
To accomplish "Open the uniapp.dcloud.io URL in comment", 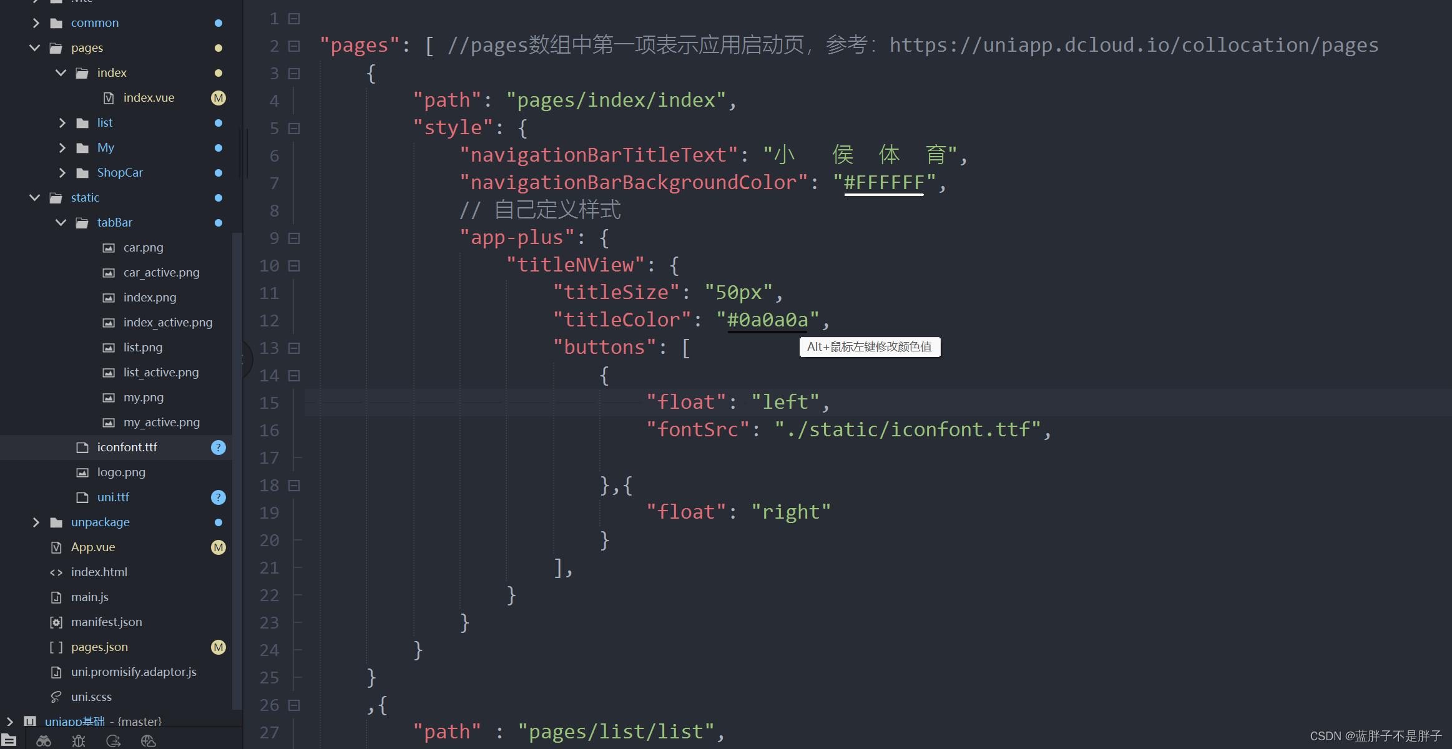I will click(1134, 46).
